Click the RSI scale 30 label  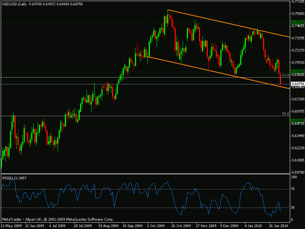pyautogui.click(x=293, y=208)
